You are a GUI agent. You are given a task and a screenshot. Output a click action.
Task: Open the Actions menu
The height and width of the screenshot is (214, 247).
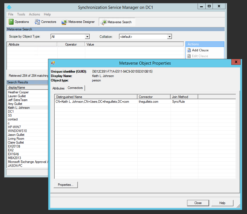(34, 14)
